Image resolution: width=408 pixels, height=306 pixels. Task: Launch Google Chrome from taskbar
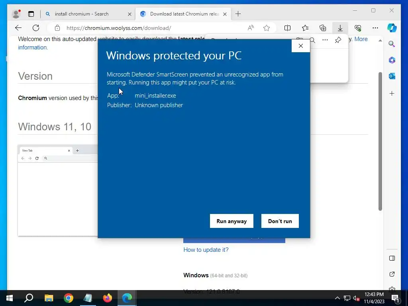click(x=69, y=298)
